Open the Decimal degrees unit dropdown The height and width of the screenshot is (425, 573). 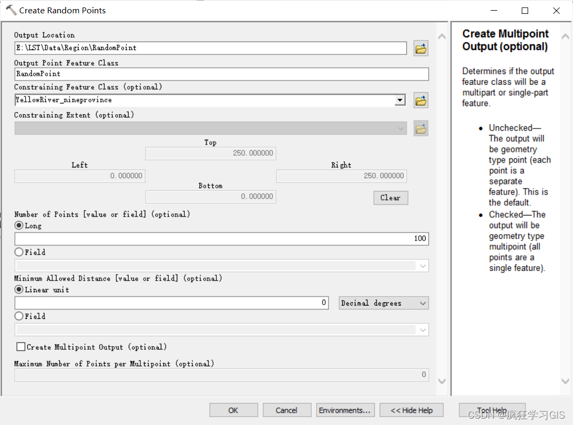(423, 303)
